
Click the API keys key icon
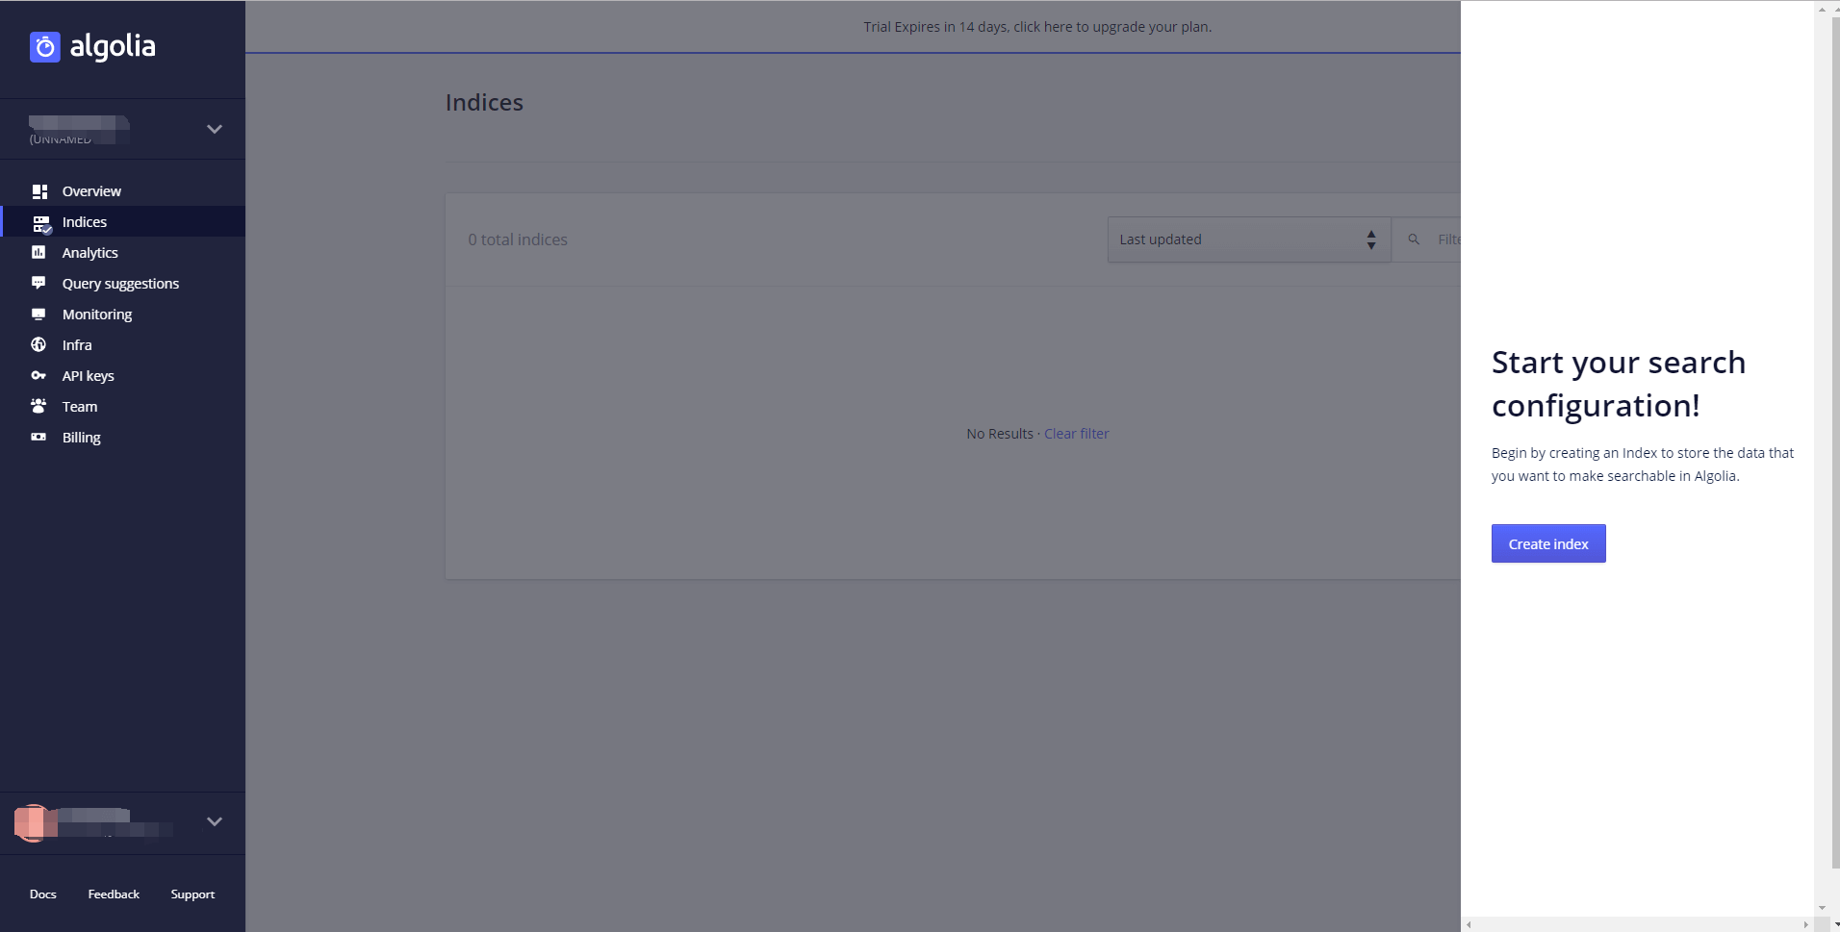pyautogui.click(x=38, y=376)
